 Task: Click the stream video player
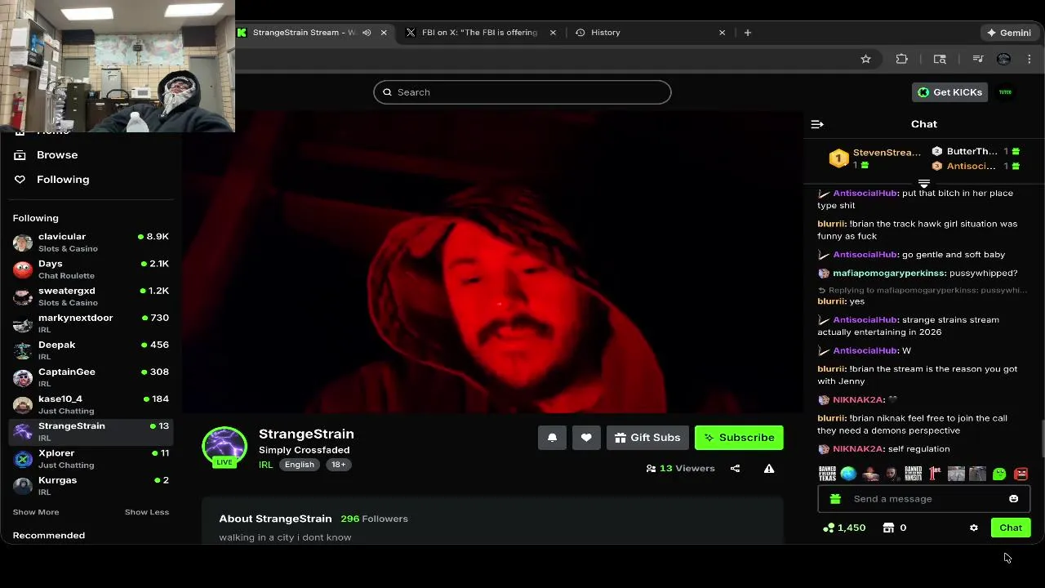(x=492, y=261)
